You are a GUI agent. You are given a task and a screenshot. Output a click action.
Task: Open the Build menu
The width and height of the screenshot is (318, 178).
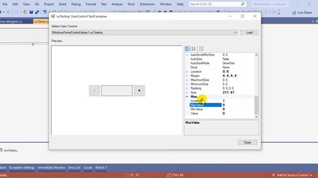click(x=63, y=4)
